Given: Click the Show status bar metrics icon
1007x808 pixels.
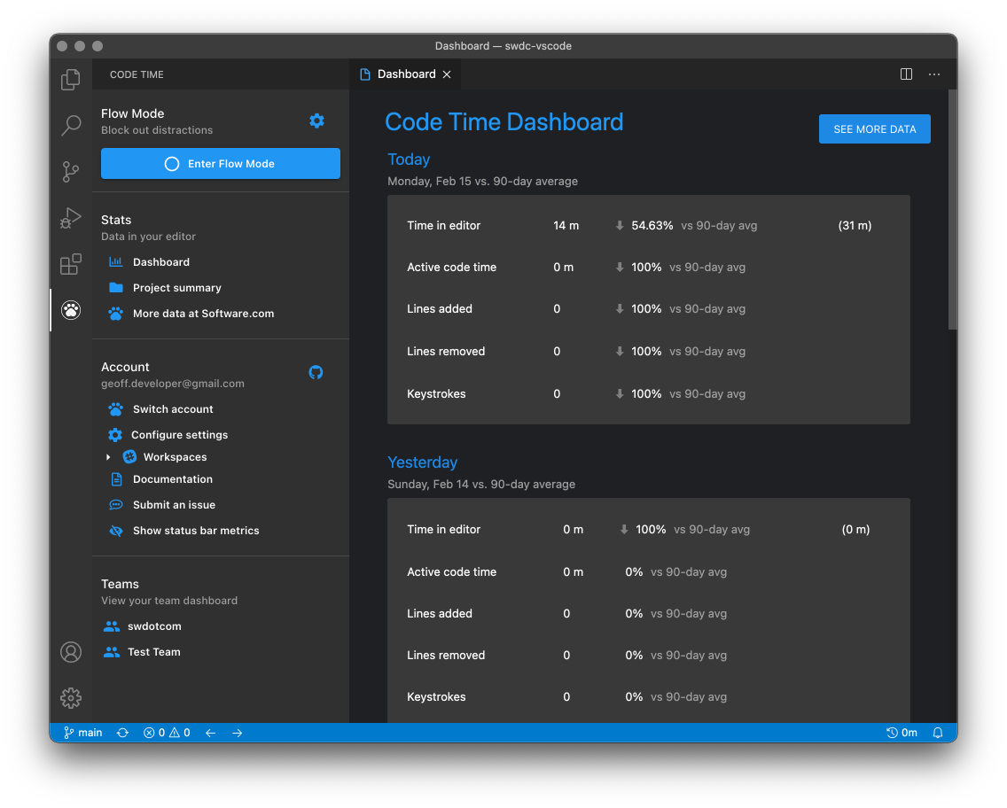Looking at the screenshot, I should click(115, 530).
